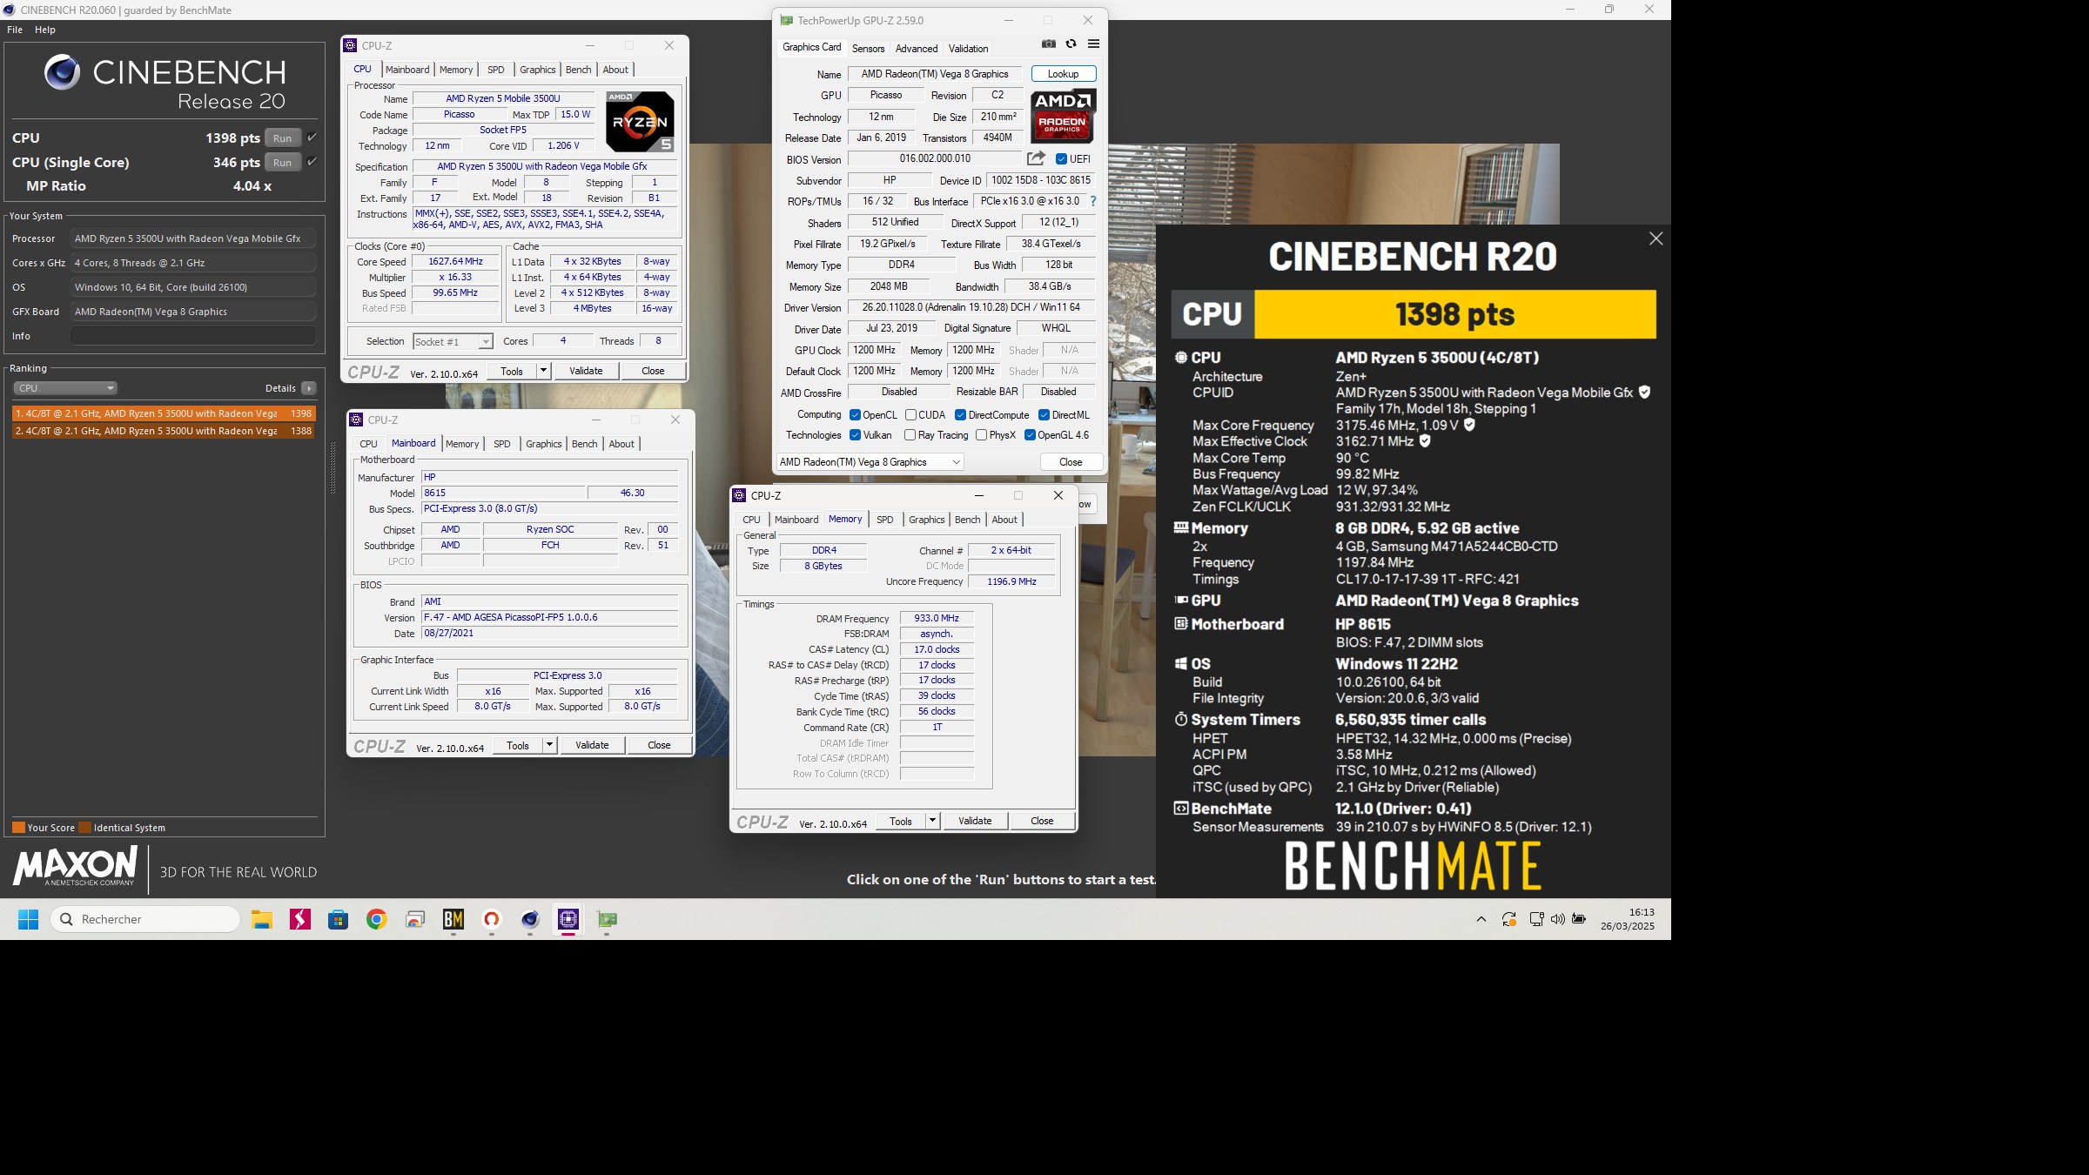Image resolution: width=2089 pixels, height=1175 pixels.
Task: Click the Tools button in the top CPU-Z window
Action: click(x=512, y=371)
